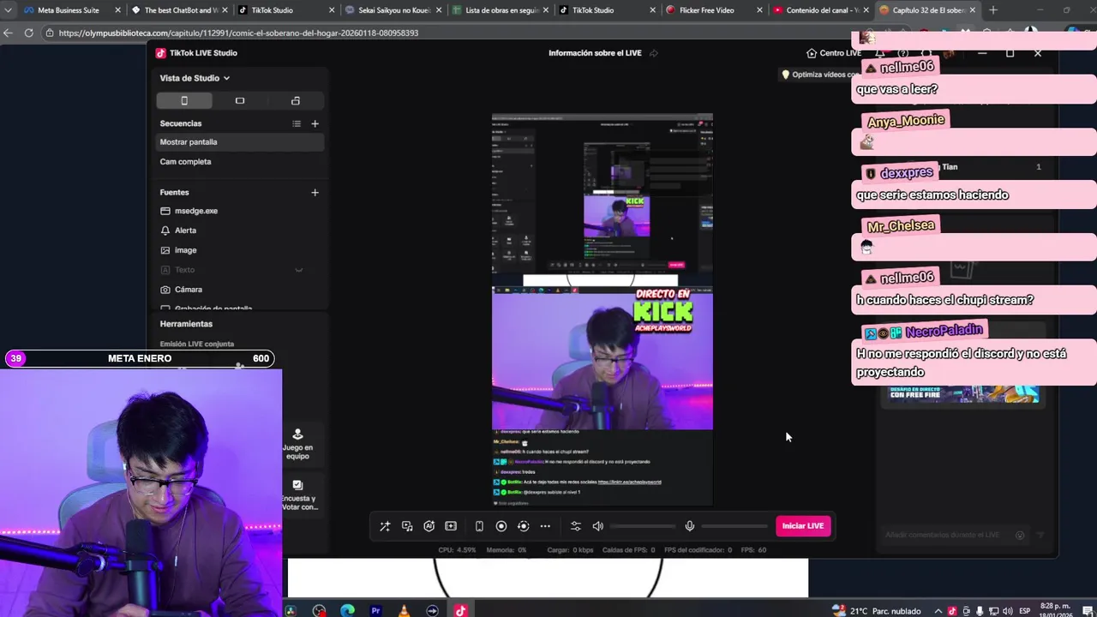Click the live preview canvas thumbnail

pos(602,309)
